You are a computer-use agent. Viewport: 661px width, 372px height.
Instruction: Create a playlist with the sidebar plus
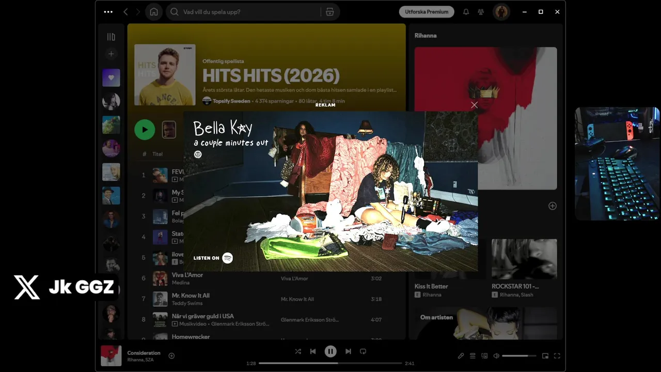tap(111, 54)
